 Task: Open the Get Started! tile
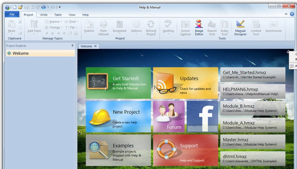click(x=119, y=83)
